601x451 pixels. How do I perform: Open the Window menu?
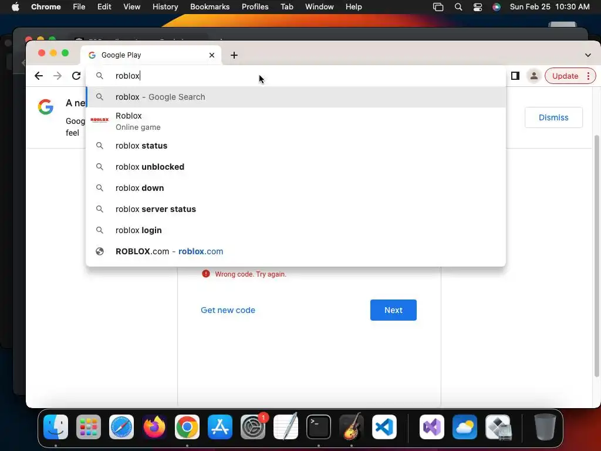point(319,6)
